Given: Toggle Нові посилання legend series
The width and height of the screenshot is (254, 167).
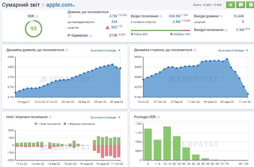Looking at the screenshot, I should [47, 124].
